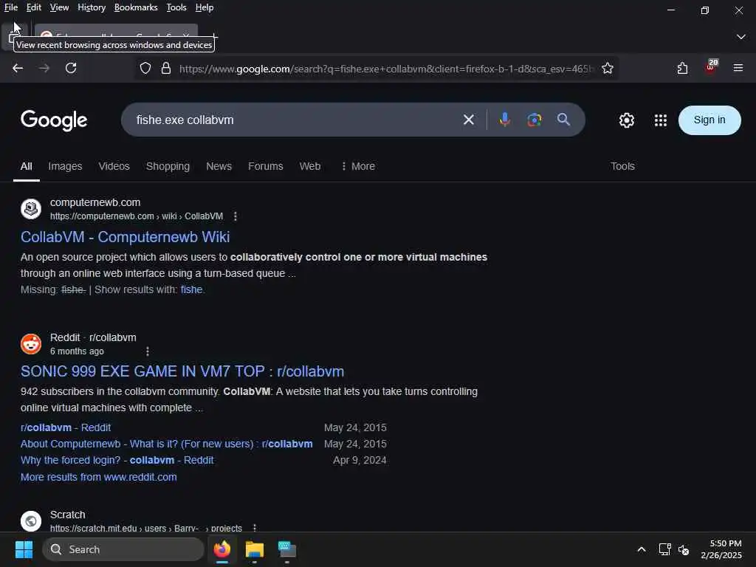This screenshot has width=756, height=567.
Task: Open r/collabvm - Reddit sublink
Action: pyautogui.click(x=66, y=427)
